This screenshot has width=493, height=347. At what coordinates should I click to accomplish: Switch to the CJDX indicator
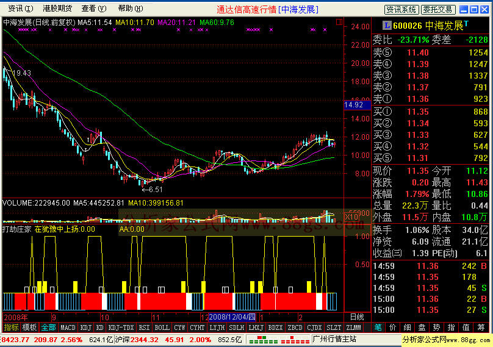click(x=314, y=327)
